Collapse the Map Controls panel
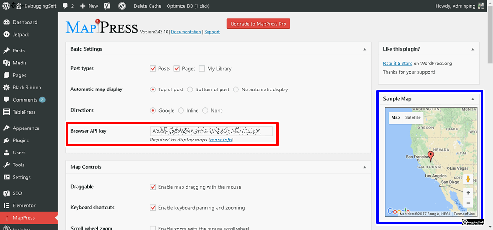 365,167
